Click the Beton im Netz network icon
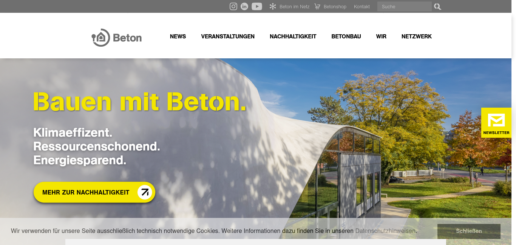 (273, 6)
